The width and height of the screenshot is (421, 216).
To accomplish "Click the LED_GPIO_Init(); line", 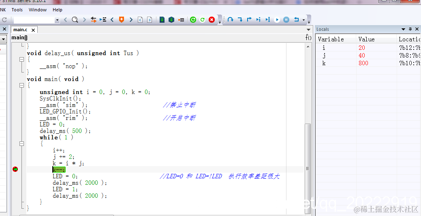I will [65, 111].
